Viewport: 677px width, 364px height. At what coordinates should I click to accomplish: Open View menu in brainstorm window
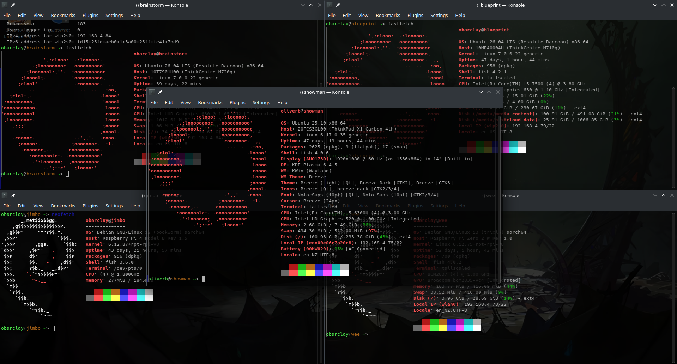tap(38, 15)
